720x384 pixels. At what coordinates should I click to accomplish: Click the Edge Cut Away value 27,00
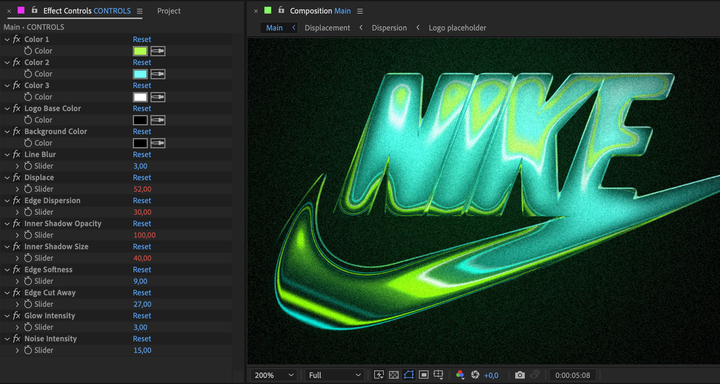click(142, 304)
